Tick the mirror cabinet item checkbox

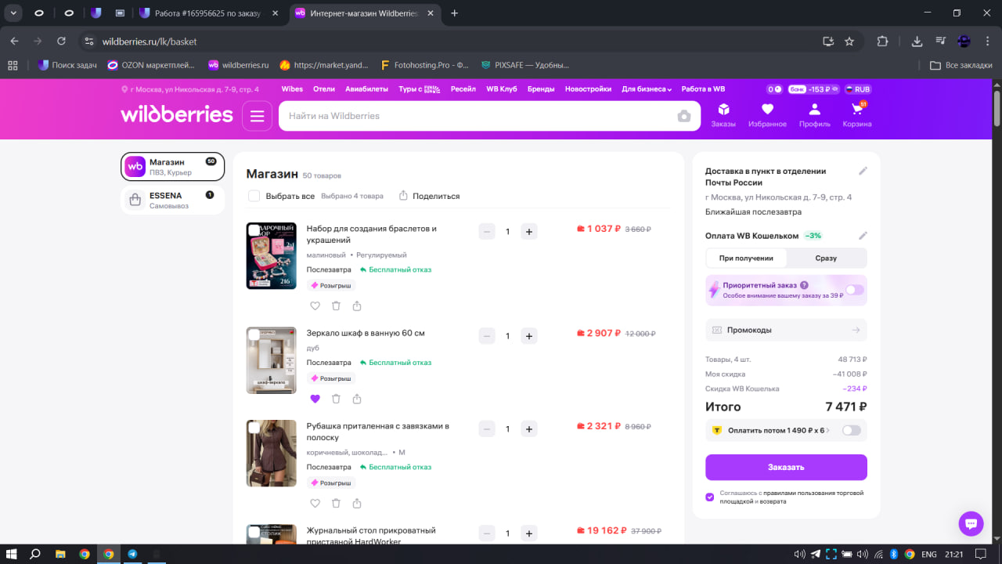254,334
